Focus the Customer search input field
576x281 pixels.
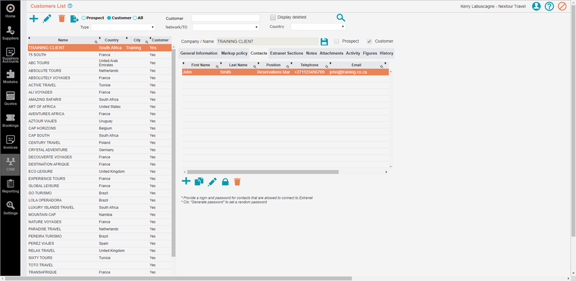click(x=226, y=18)
